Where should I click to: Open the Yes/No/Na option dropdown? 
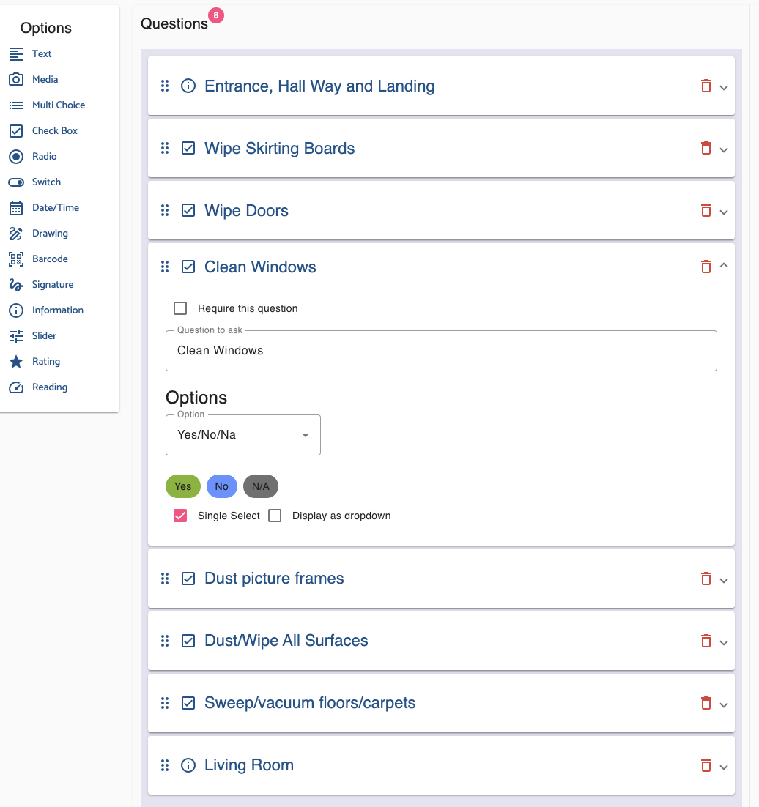[242, 434]
